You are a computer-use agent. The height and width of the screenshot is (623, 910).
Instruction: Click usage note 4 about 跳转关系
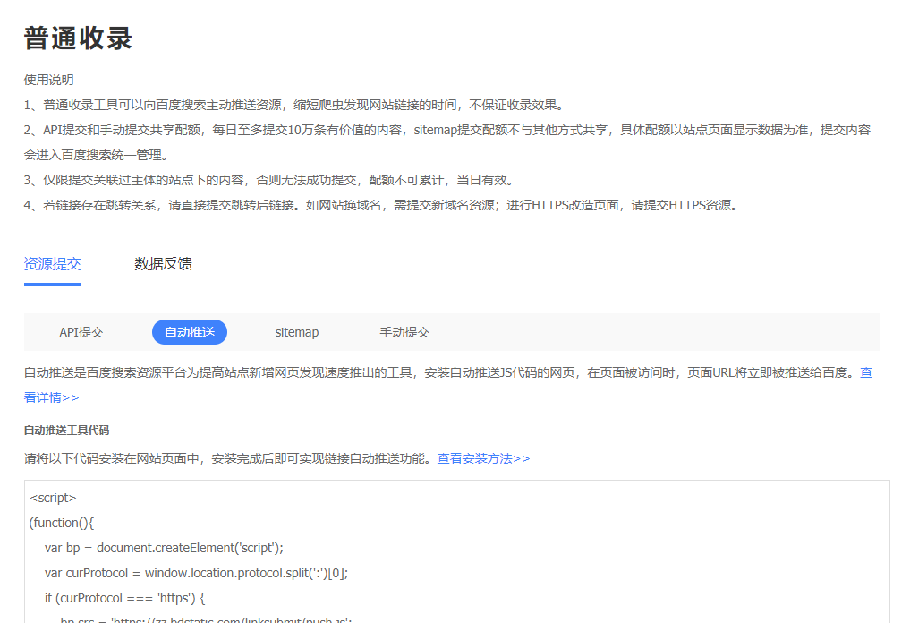coord(380,205)
